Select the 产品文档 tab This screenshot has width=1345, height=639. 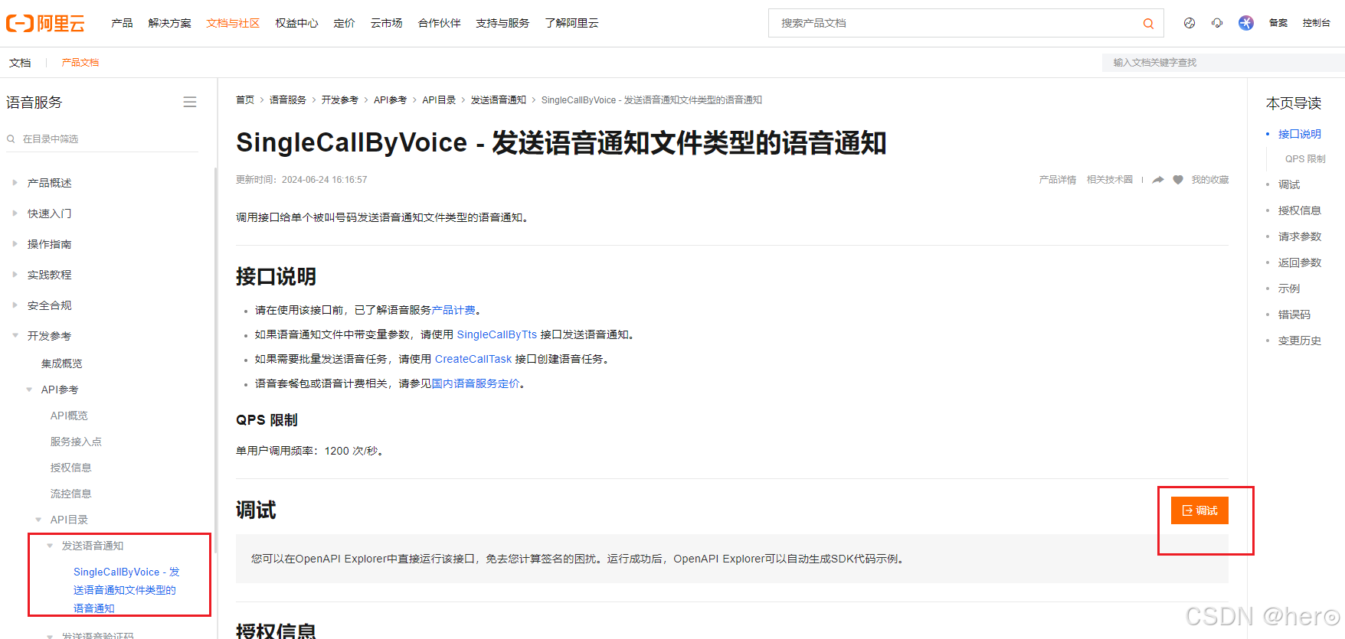[80, 63]
